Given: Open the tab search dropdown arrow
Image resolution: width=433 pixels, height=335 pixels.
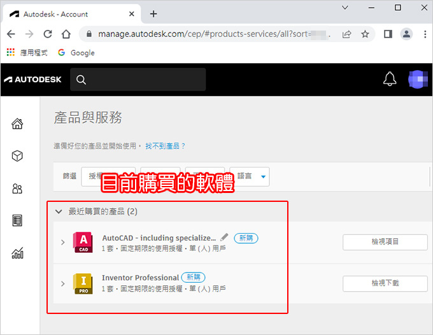Looking at the screenshot, I should (345, 8).
